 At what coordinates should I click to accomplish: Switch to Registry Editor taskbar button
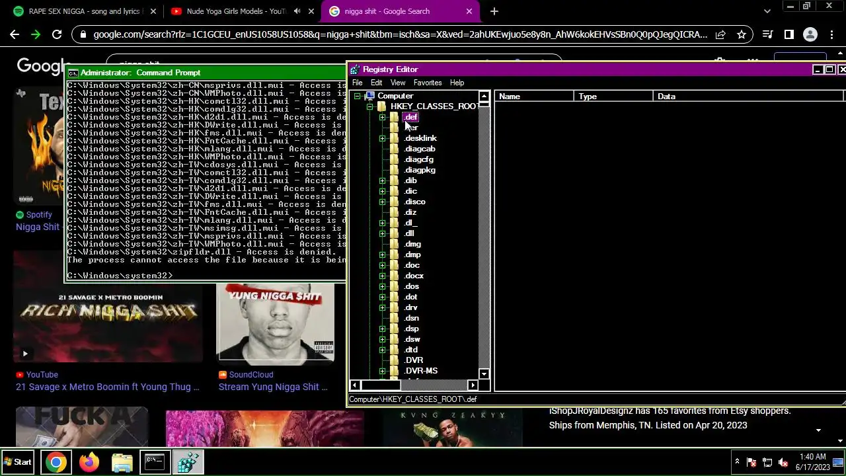(x=188, y=462)
